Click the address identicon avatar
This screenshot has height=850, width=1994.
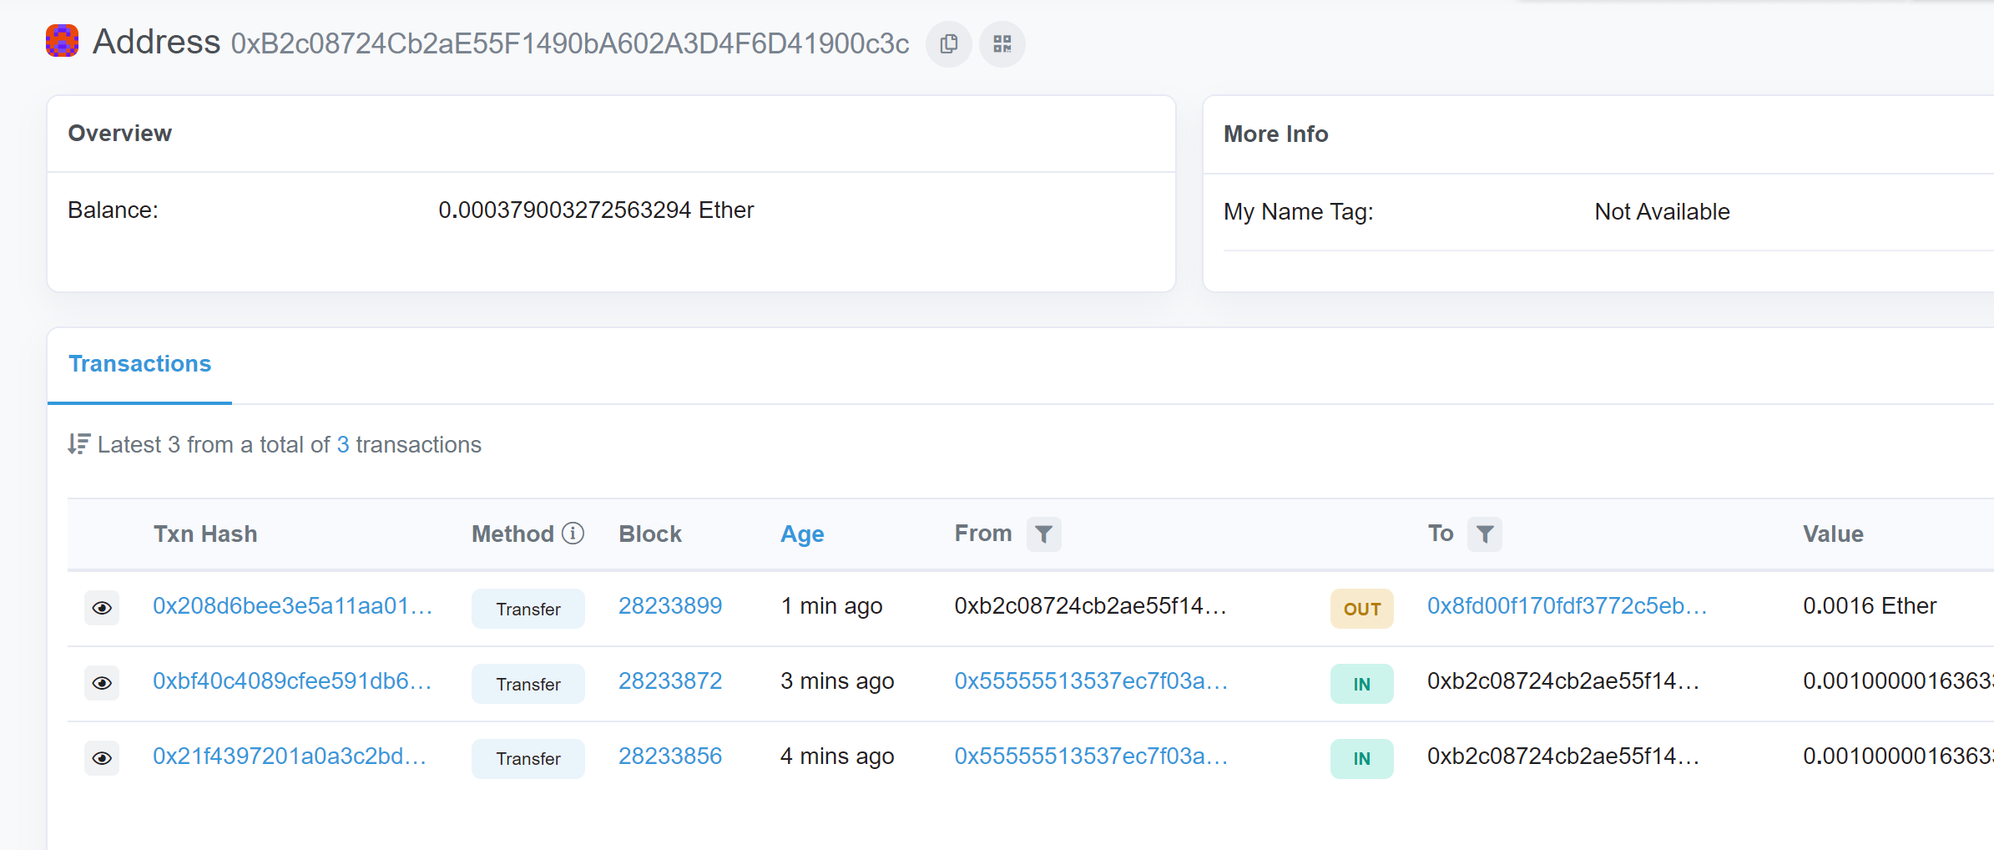pyautogui.click(x=61, y=39)
